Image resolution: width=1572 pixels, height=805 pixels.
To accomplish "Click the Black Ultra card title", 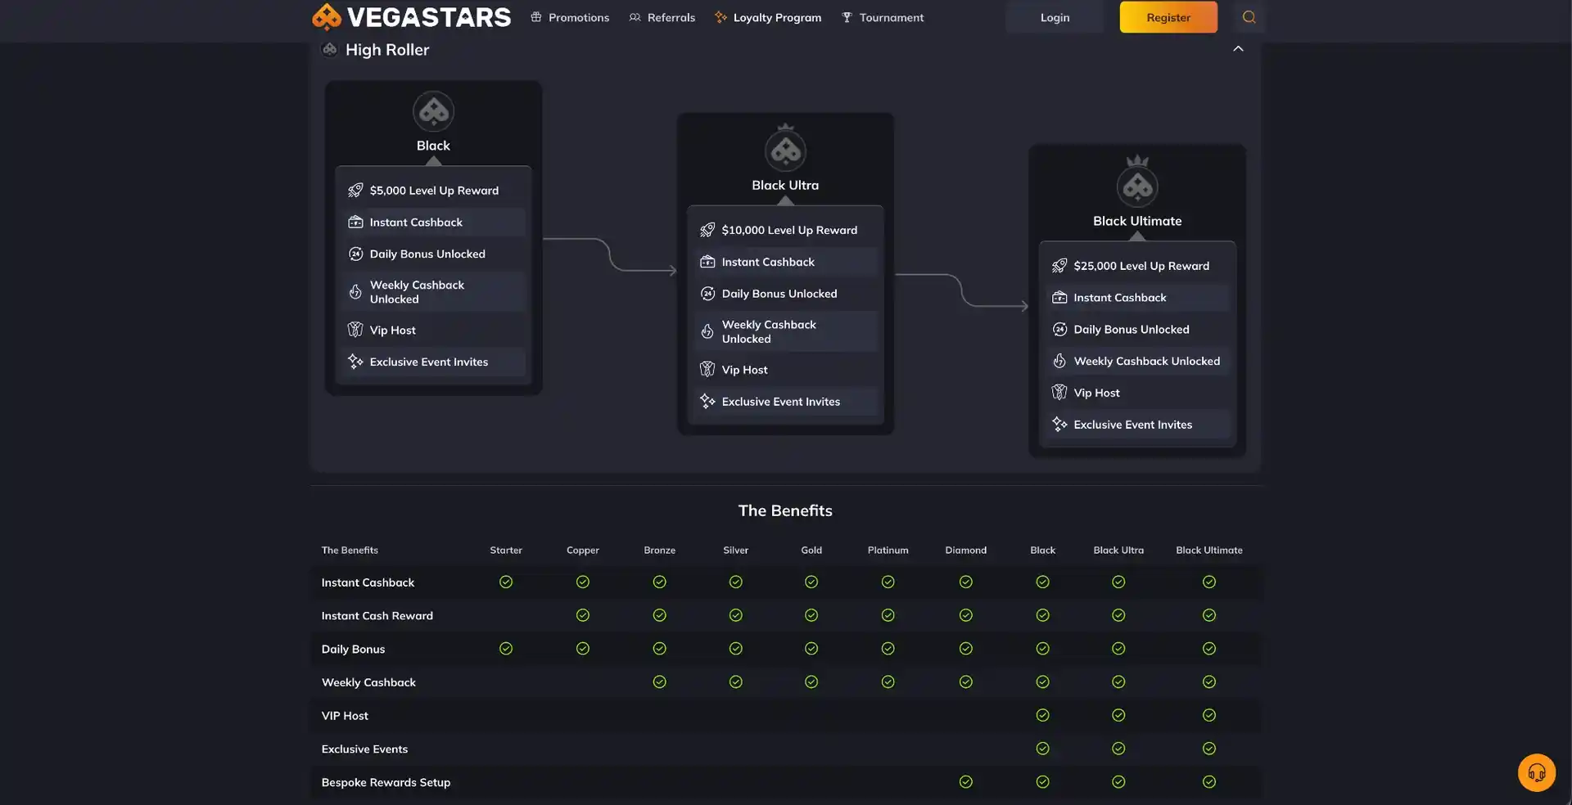I will (x=785, y=186).
